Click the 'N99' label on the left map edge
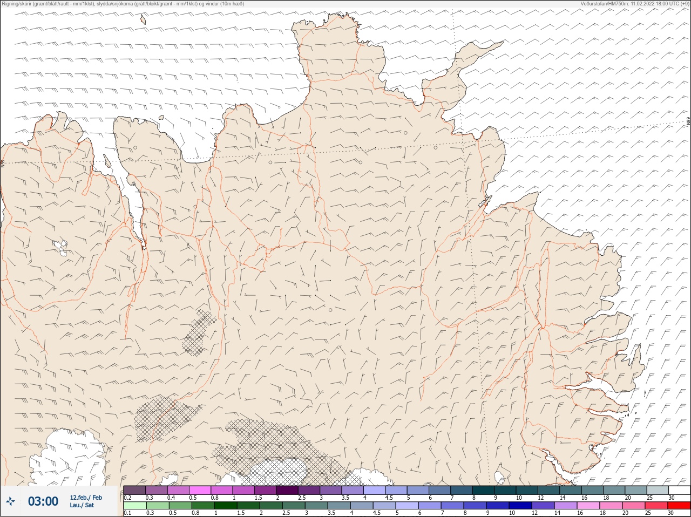691x517 pixels. coord(3,162)
